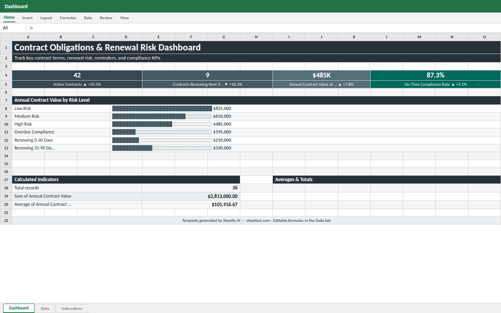Viewport: 501px width, 313px height.
Task: Click the Averages & Totals header
Action: tap(387, 179)
